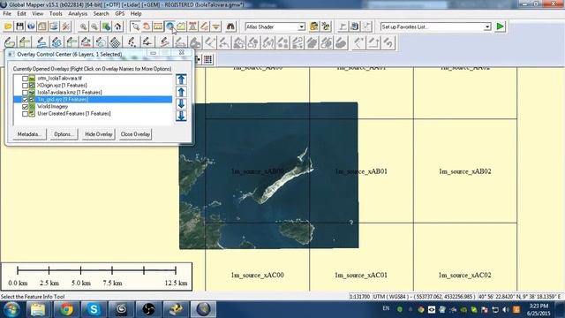Open the File menu
Viewport: 565px width, 318px height.
point(7,14)
